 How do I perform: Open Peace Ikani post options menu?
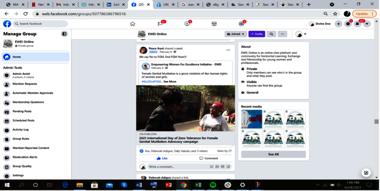[x=228, y=50]
